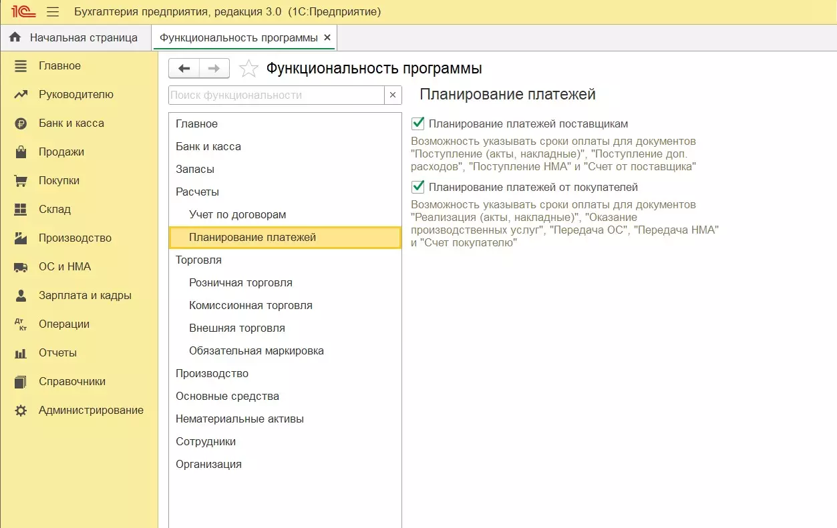Select Главное in the functionality list

[x=285, y=123]
